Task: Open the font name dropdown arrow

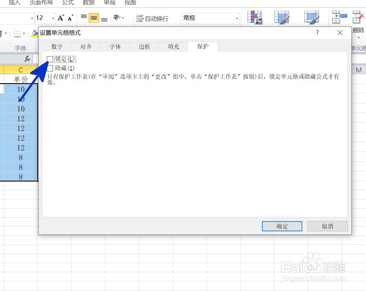Action: point(32,18)
